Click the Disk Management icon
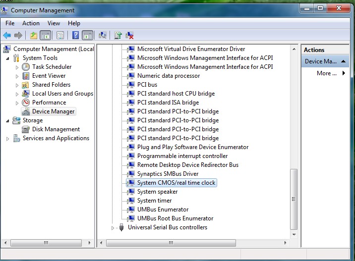 click(x=26, y=129)
